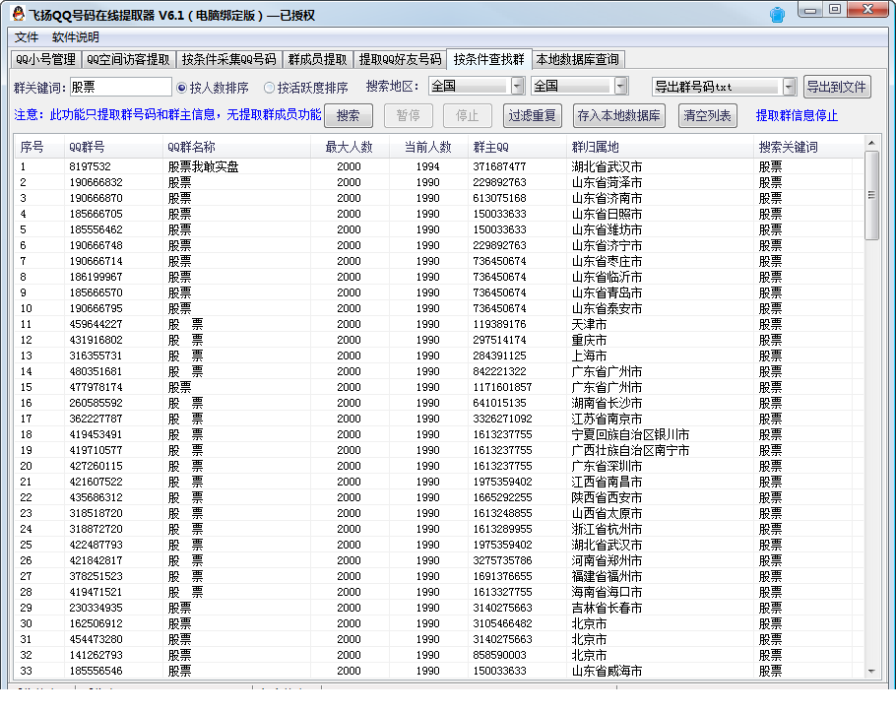Click 存入本地数据库 button

[x=619, y=115]
